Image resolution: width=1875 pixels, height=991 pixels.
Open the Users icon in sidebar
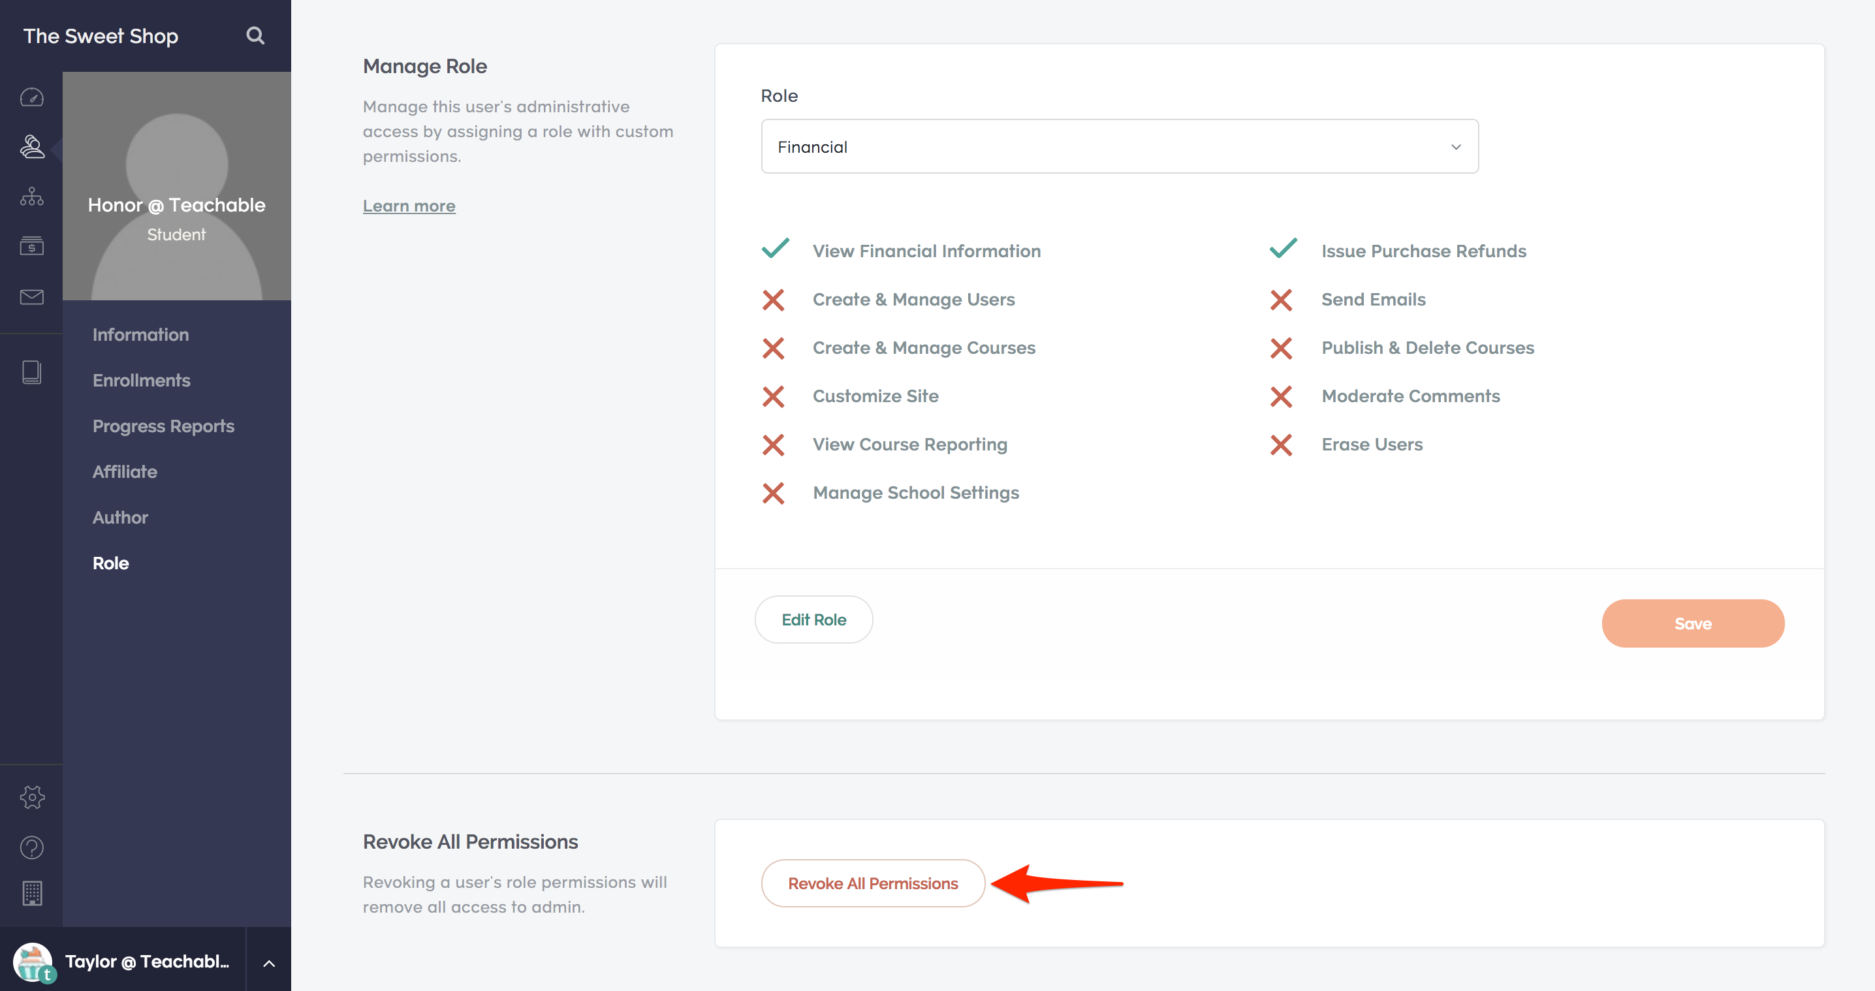(x=31, y=147)
